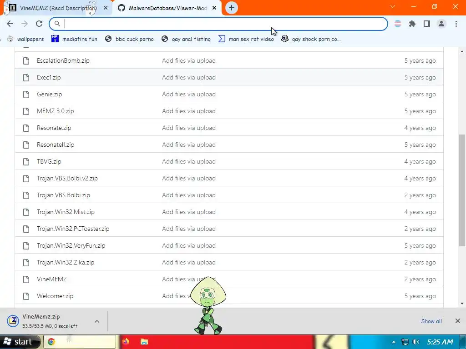The width and height of the screenshot is (466, 349).
Task: Open a new tab with the plus button
Action: point(232,8)
